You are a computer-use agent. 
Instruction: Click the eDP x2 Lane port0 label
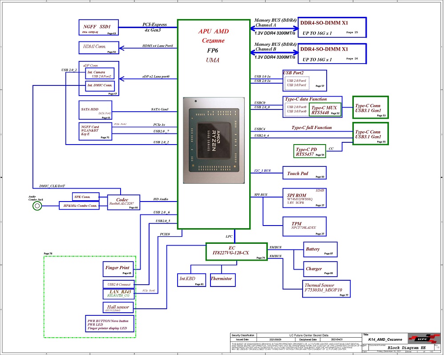[x=156, y=77]
